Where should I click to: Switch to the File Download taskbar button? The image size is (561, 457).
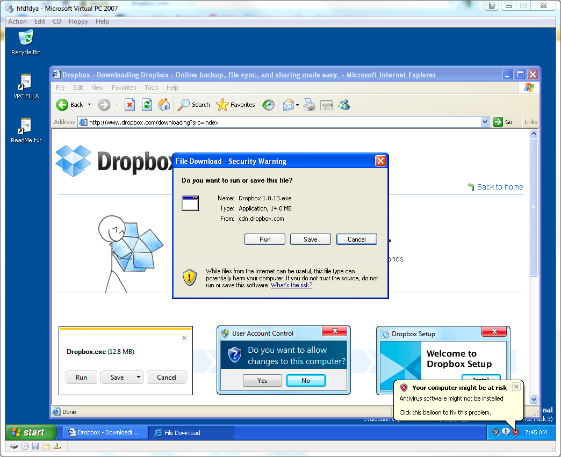[x=191, y=433]
